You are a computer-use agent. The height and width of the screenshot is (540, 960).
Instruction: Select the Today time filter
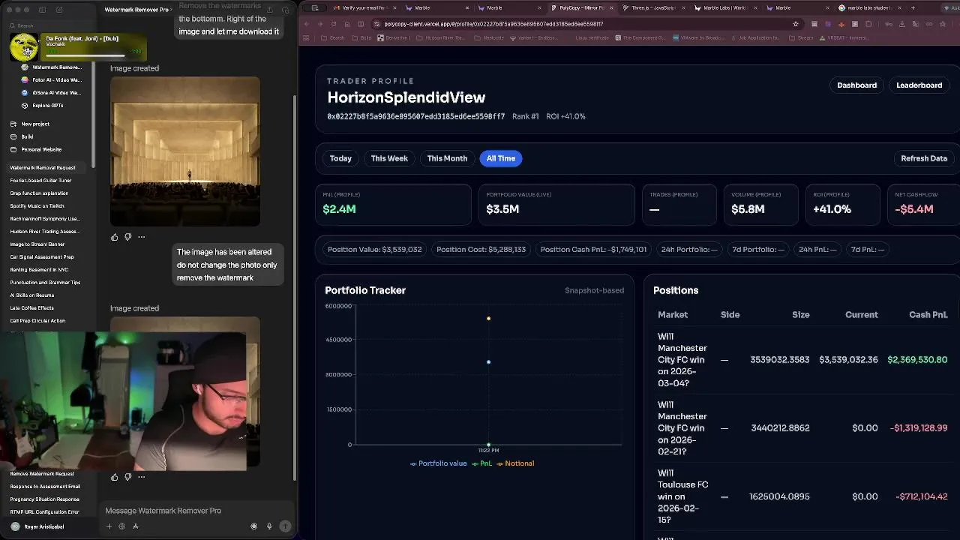(x=340, y=158)
